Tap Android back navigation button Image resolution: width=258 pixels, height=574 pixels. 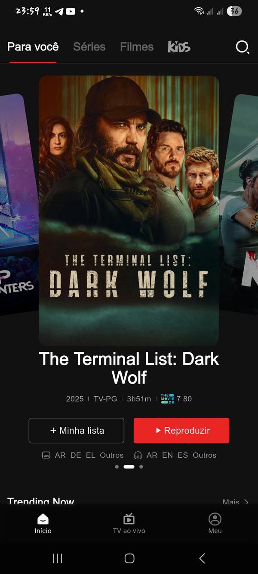click(202, 558)
